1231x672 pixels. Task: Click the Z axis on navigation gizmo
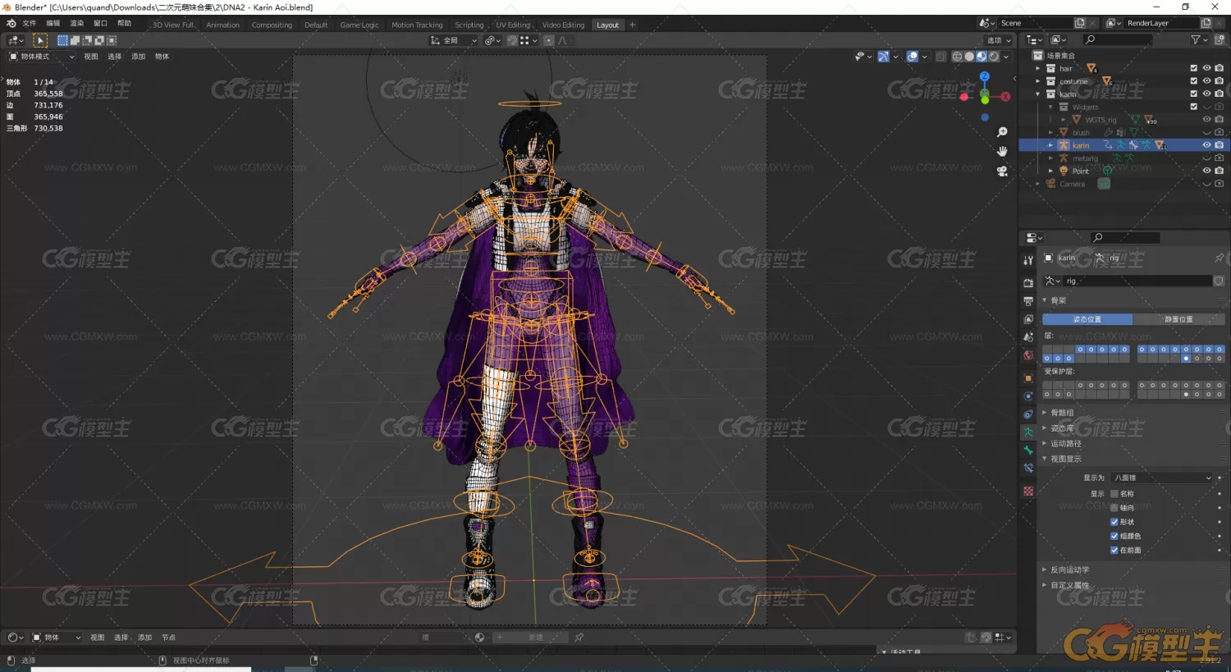click(985, 76)
